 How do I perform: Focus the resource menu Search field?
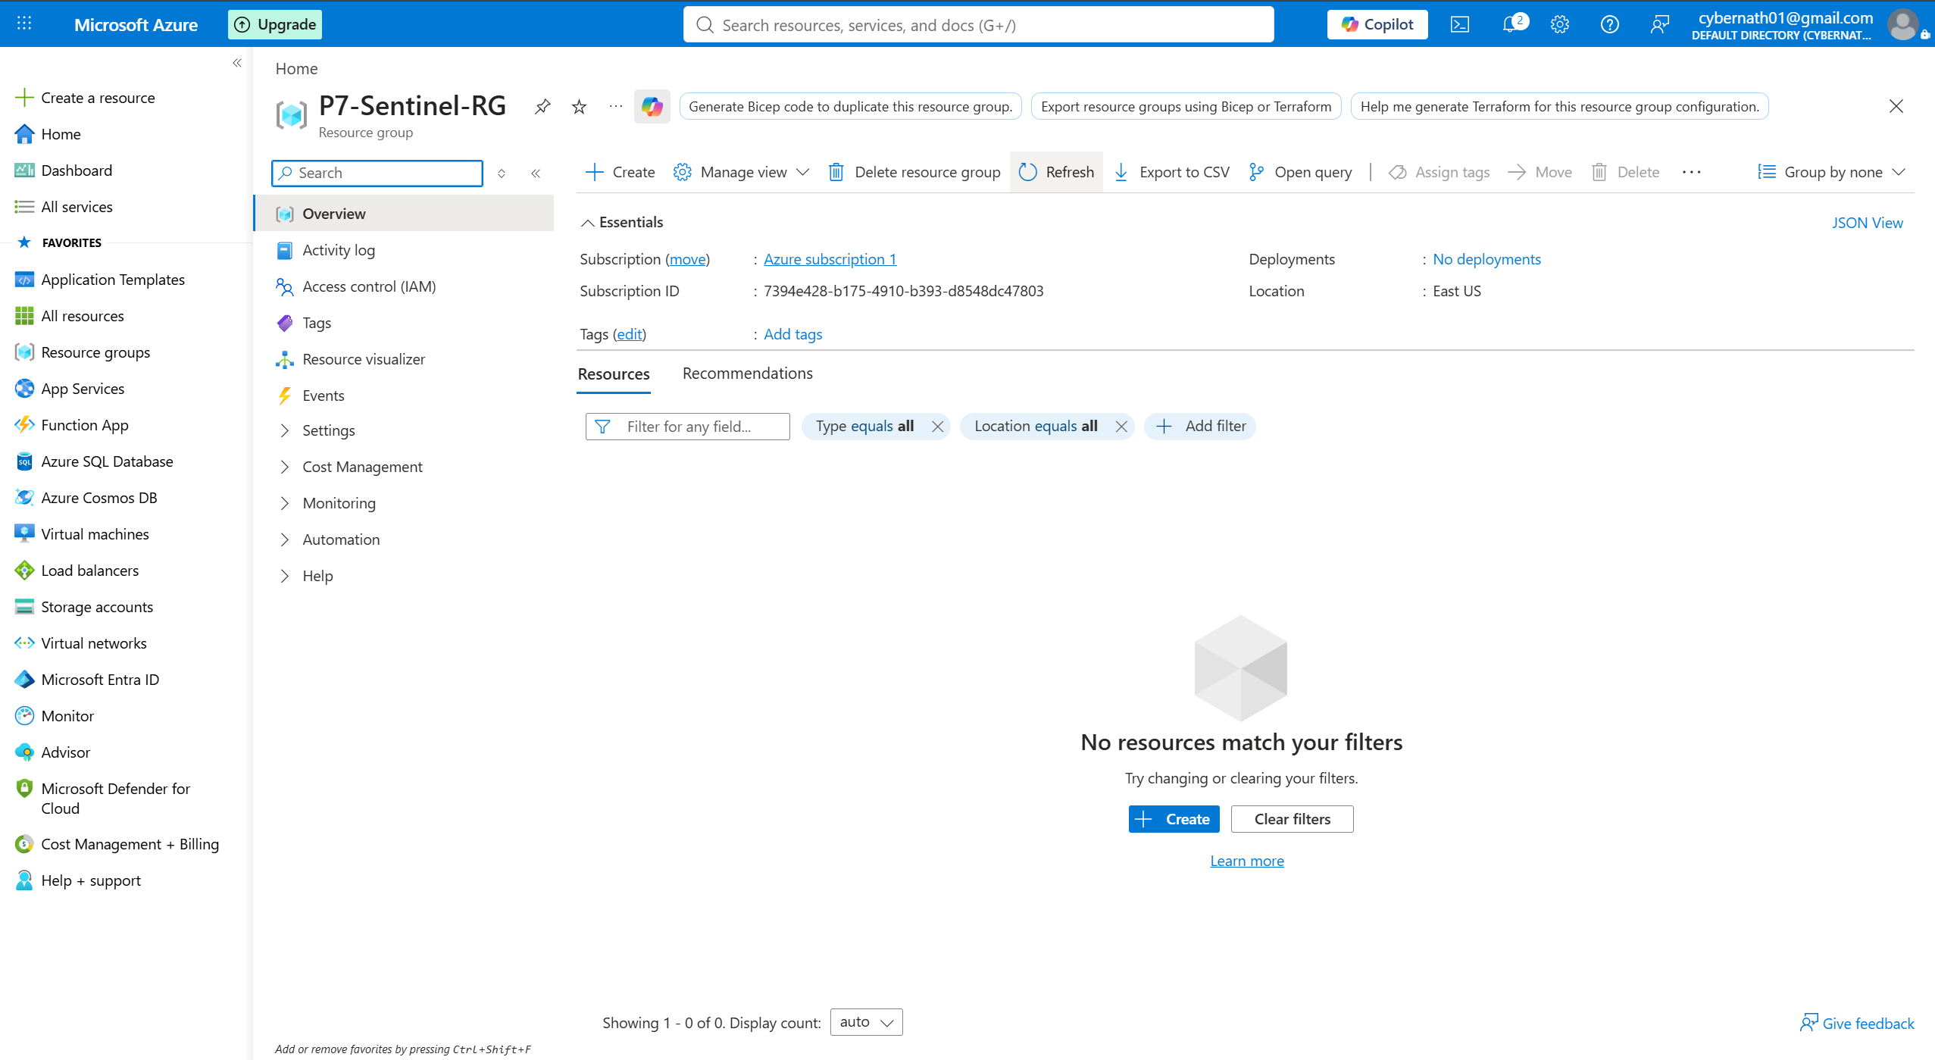tap(377, 173)
